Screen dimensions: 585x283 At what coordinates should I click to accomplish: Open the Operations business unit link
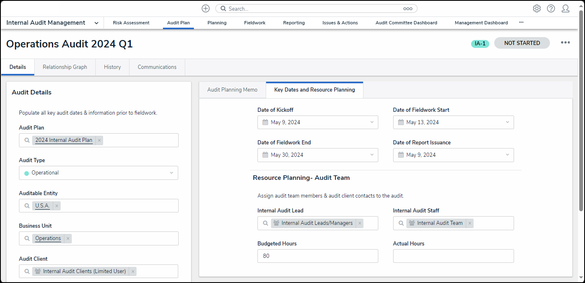point(48,238)
